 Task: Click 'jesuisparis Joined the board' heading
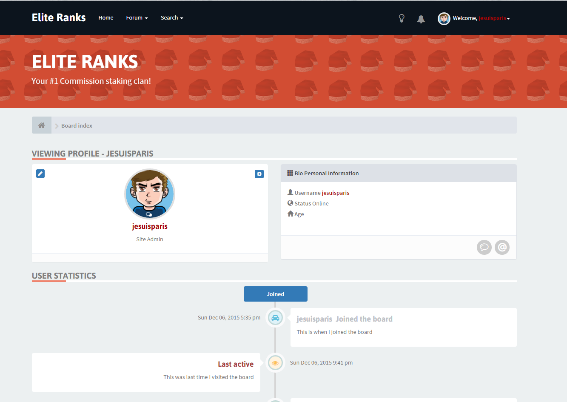(x=345, y=319)
